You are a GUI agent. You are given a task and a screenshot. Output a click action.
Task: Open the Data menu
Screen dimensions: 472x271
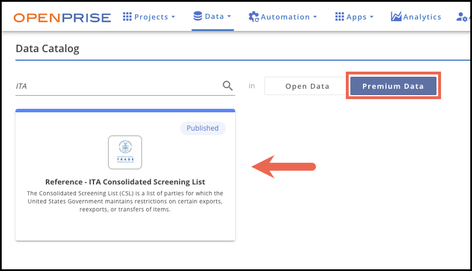[x=213, y=16]
